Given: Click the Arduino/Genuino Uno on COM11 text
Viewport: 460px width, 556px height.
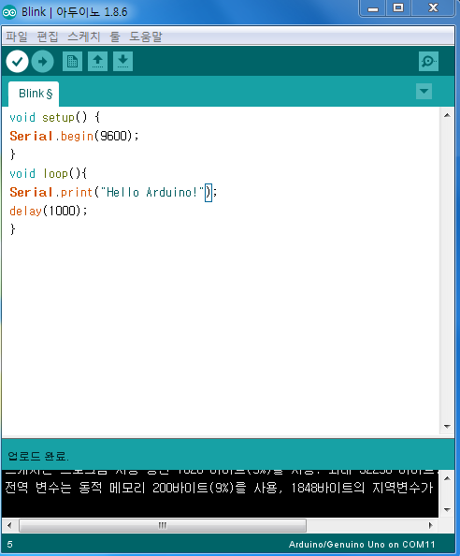Looking at the screenshot, I should point(362,545).
